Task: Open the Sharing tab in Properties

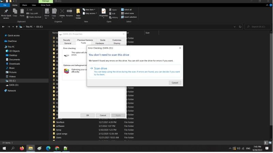Action: (117, 44)
